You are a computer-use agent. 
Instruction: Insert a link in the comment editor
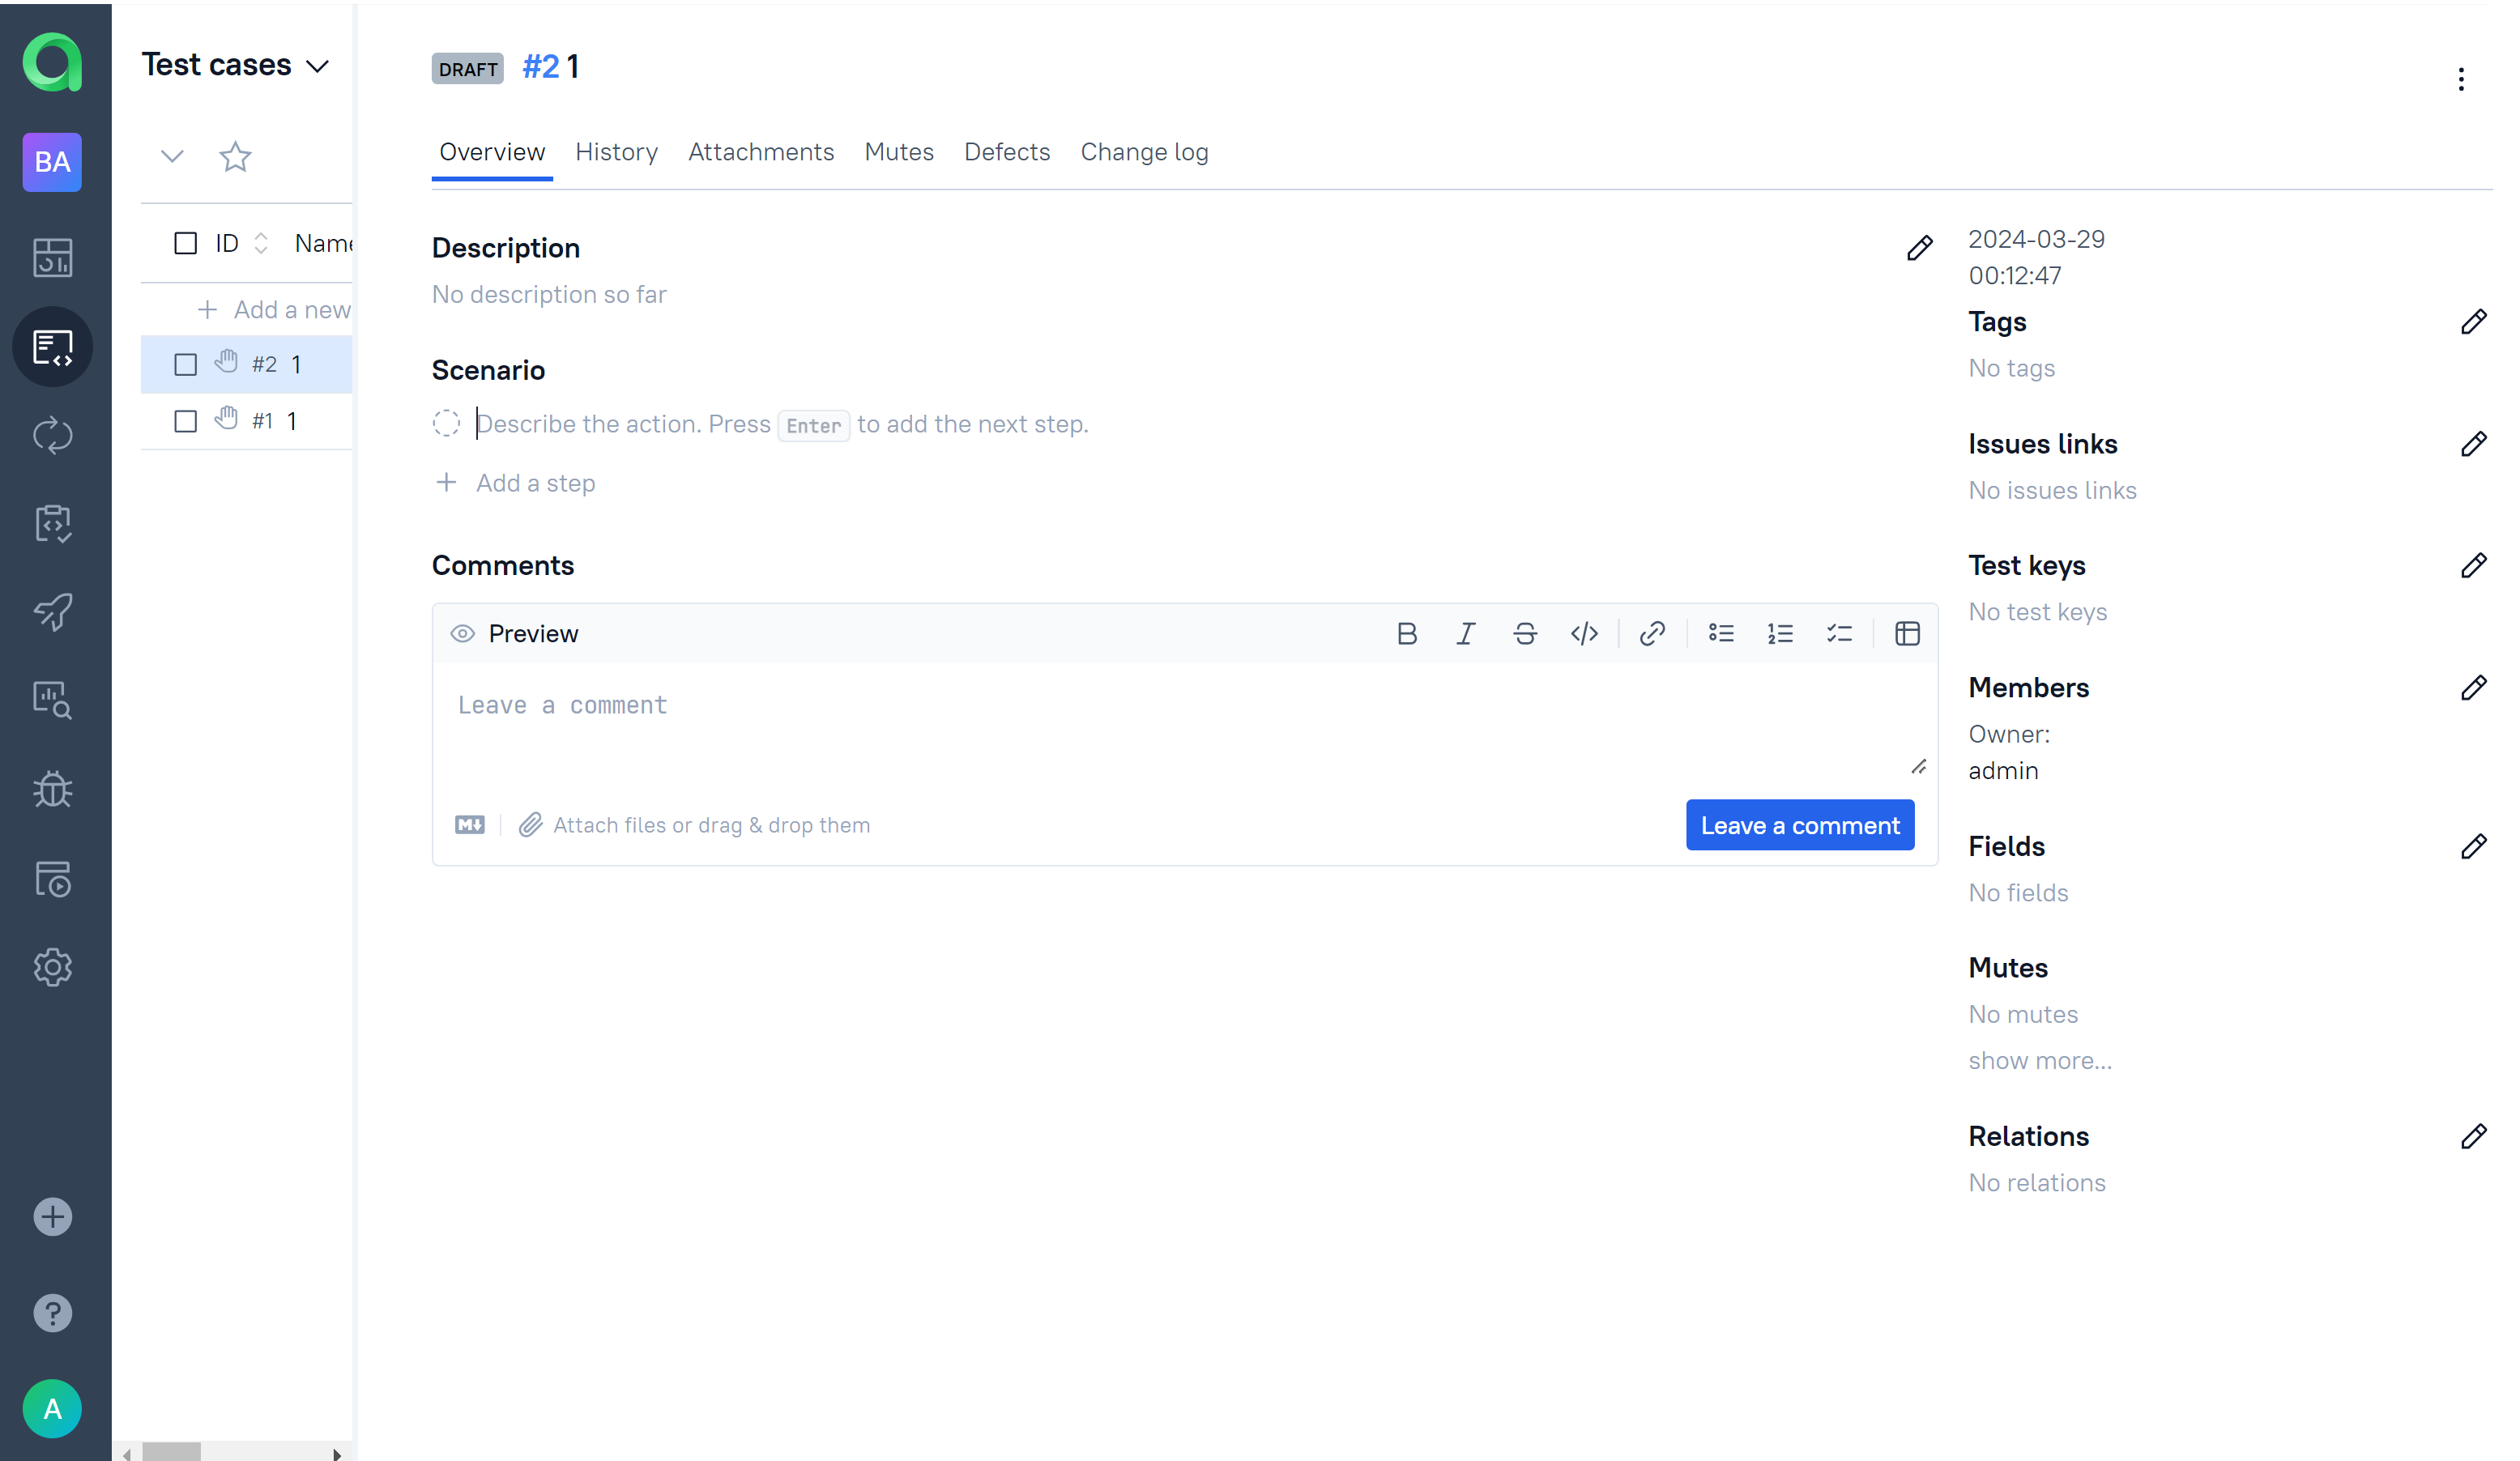(x=1652, y=634)
